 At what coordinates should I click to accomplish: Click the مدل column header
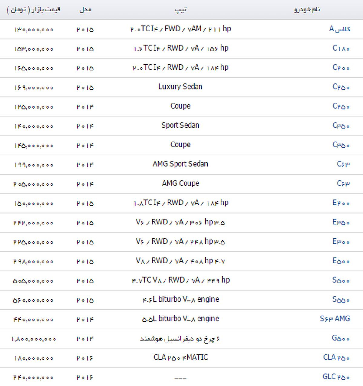tap(85, 10)
